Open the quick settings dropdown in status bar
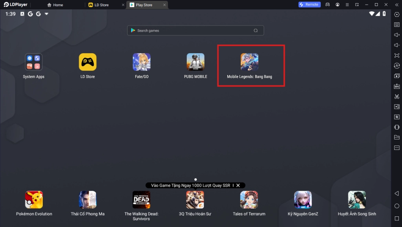Image resolution: width=402 pixels, height=227 pixels. click(46, 13)
